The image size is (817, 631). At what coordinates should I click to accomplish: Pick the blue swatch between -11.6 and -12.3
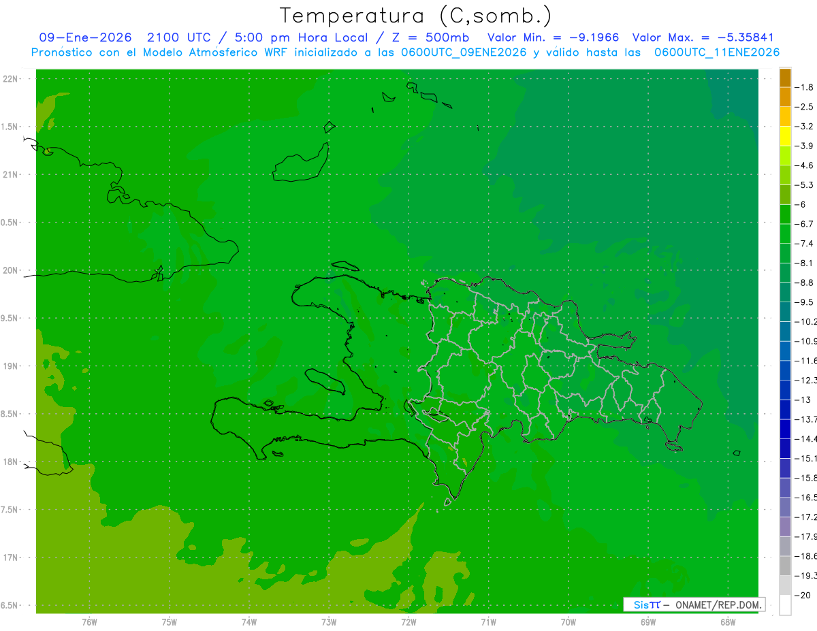click(785, 370)
